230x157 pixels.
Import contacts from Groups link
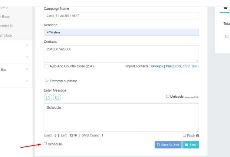pos(157,66)
